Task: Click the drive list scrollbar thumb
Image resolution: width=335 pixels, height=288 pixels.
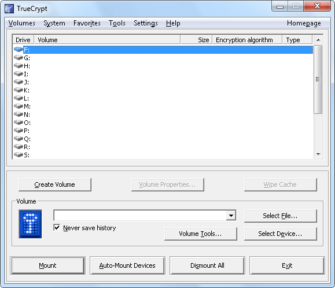Action: point(318,79)
